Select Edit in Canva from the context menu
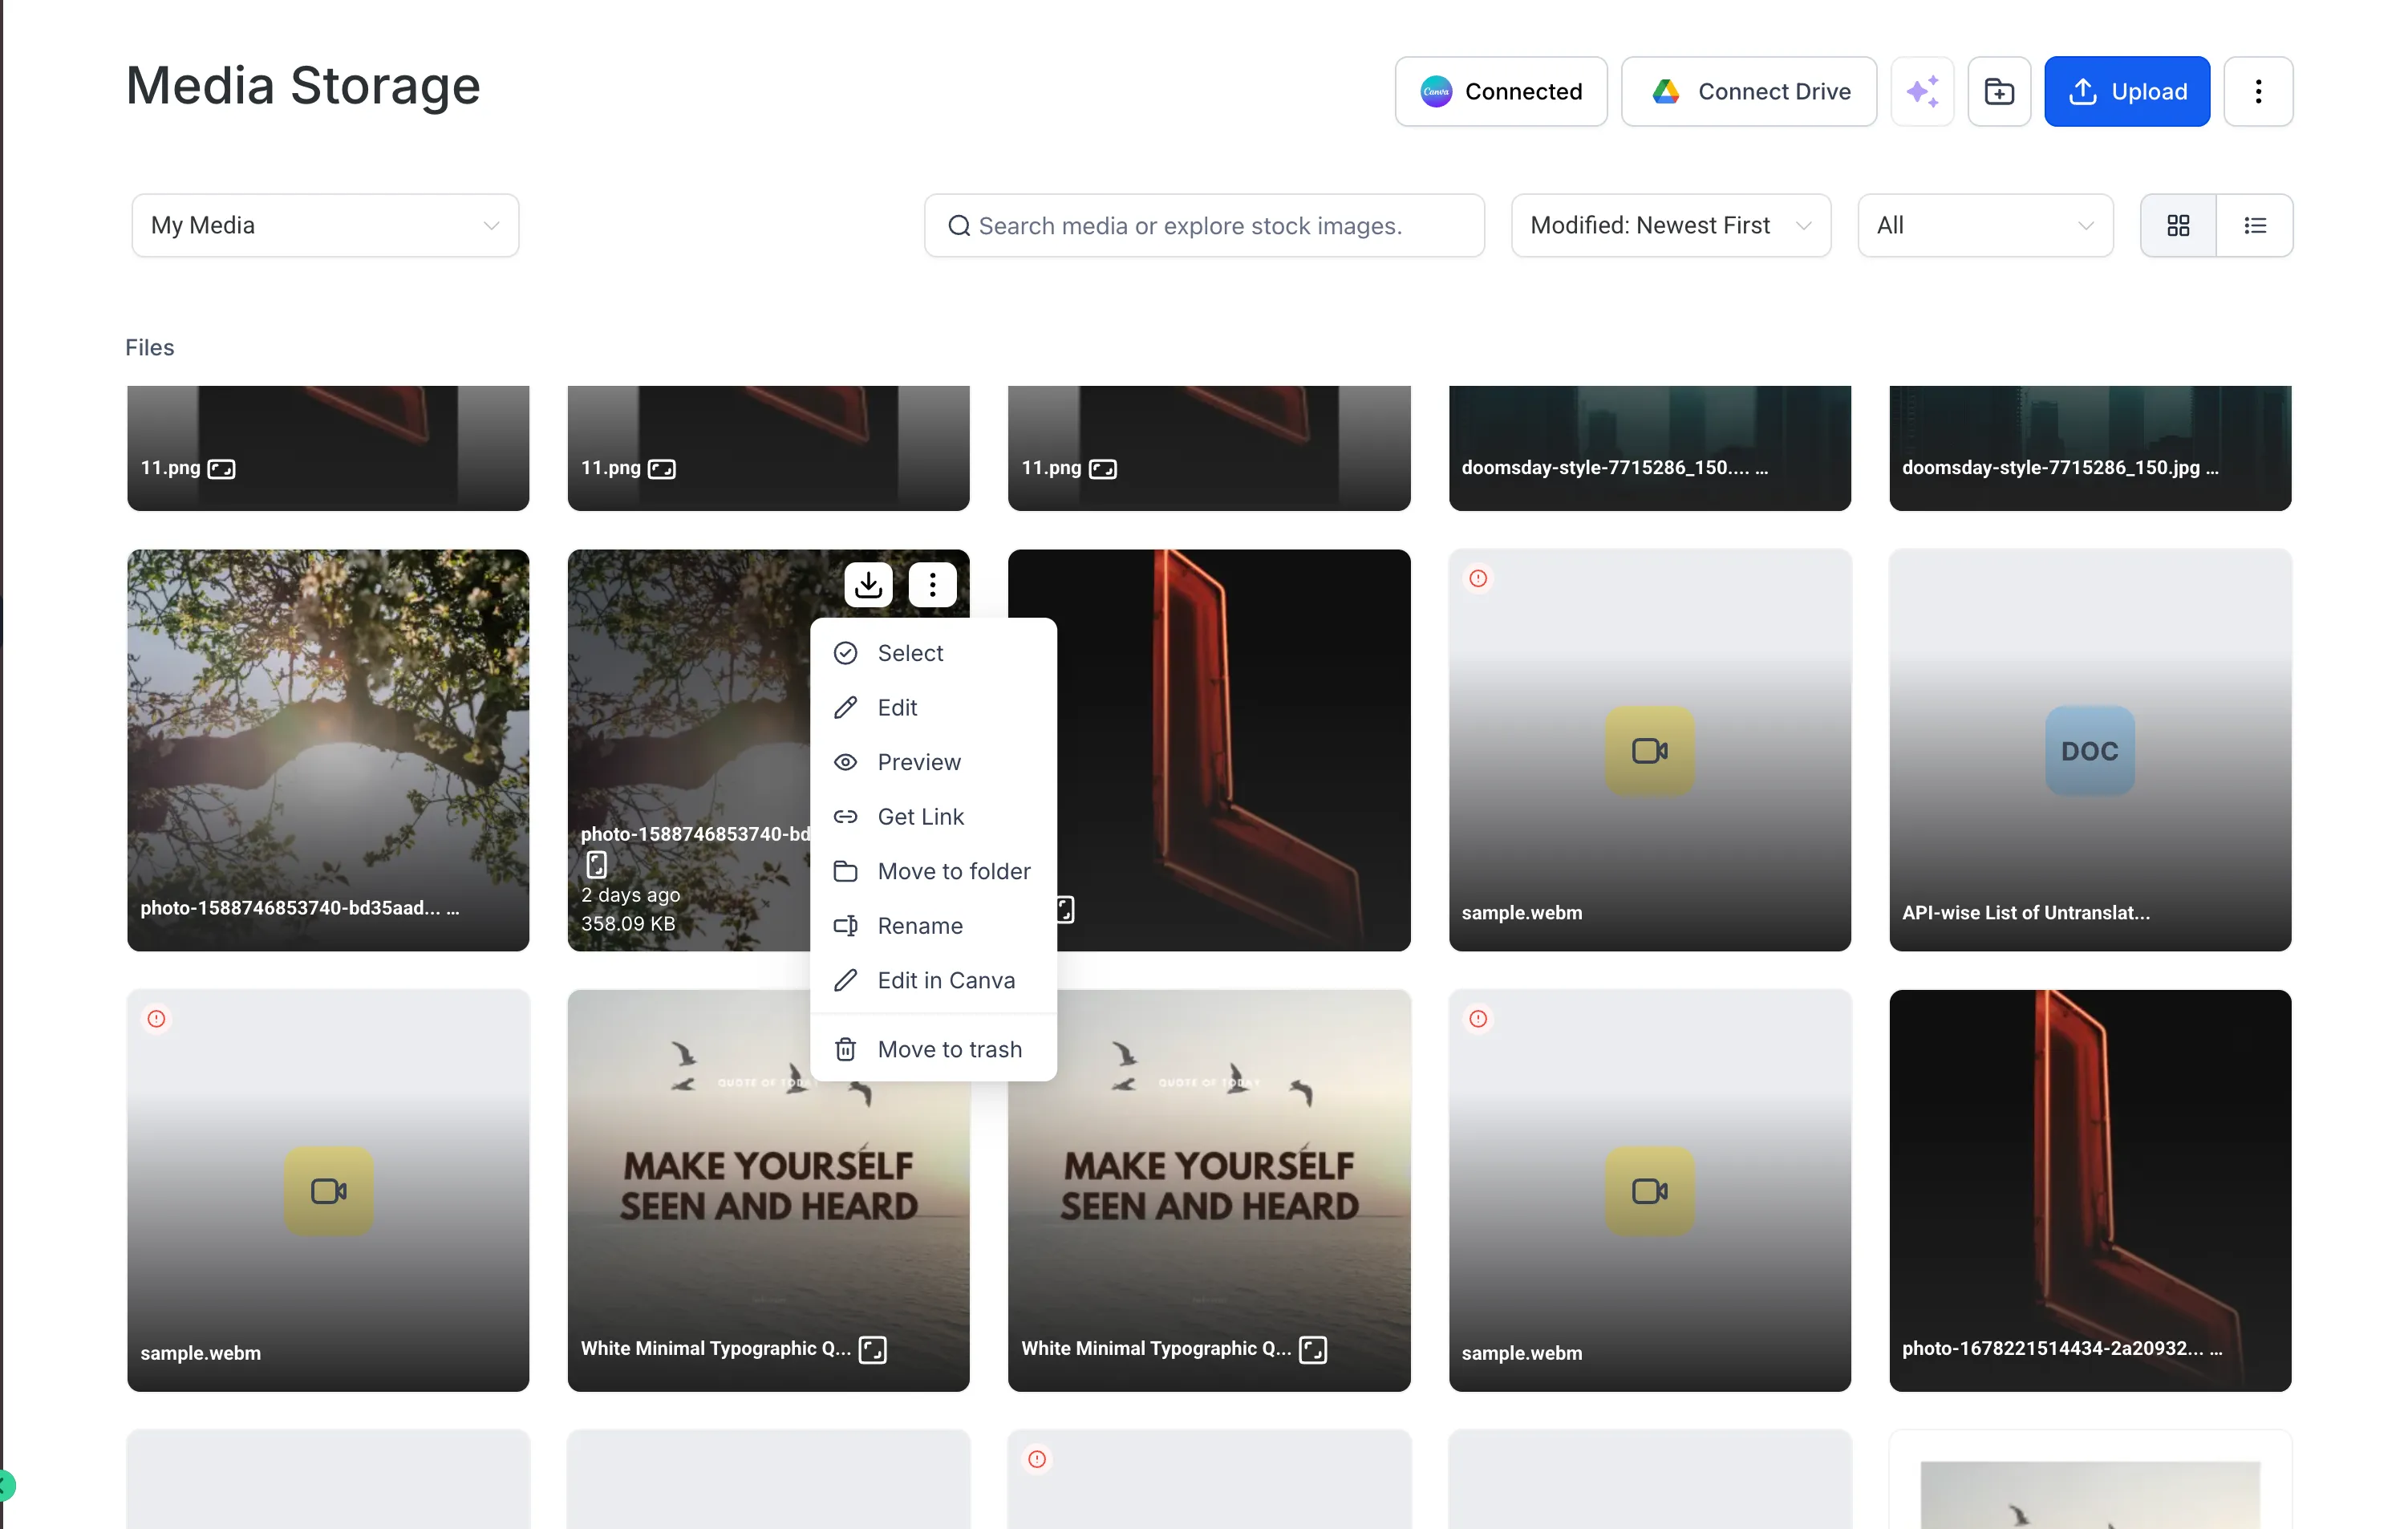The width and height of the screenshot is (2408, 1529). (x=946, y=980)
